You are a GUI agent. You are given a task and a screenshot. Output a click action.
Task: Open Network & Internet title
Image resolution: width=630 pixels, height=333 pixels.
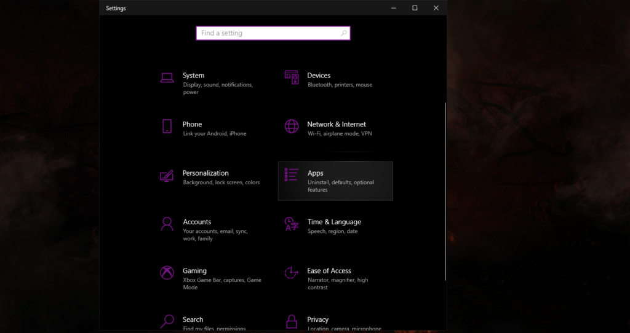(x=337, y=124)
